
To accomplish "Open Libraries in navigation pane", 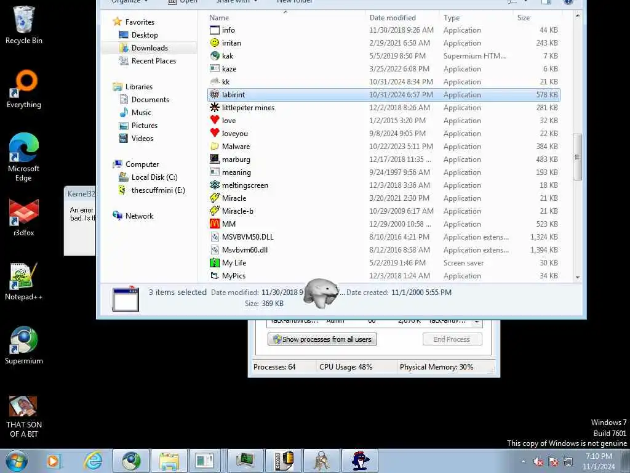I will coord(138,86).
